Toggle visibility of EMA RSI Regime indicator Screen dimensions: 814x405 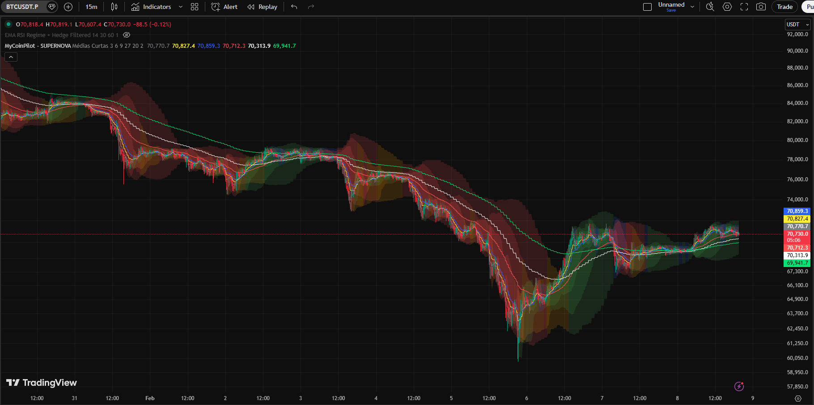(127, 35)
